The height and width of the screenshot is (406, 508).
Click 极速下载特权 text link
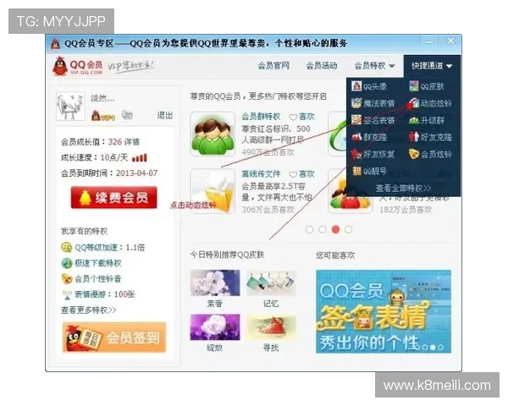98,263
